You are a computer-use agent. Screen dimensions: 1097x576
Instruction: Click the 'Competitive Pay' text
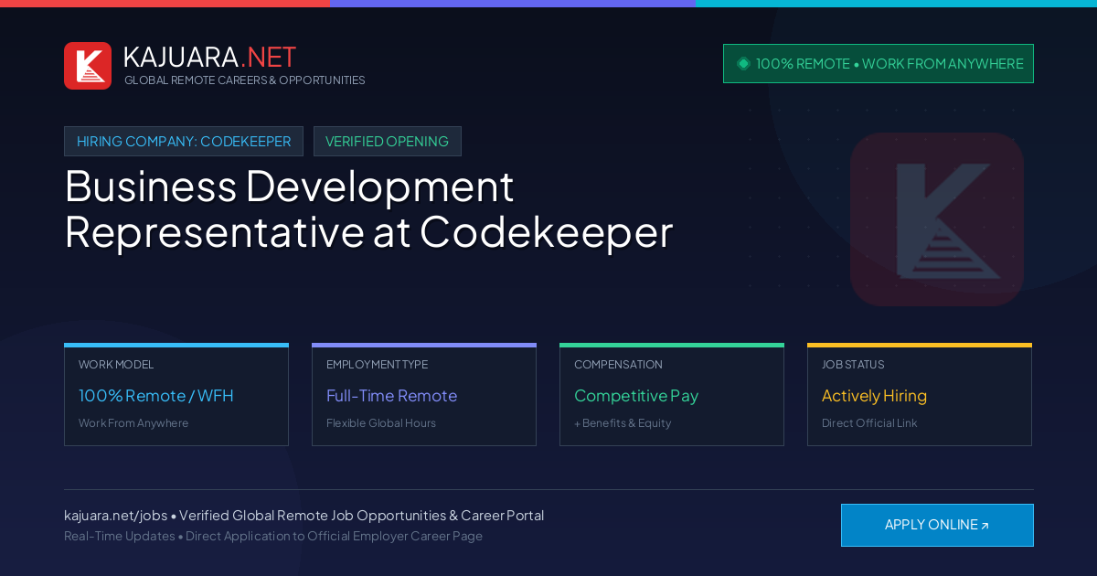pos(636,396)
